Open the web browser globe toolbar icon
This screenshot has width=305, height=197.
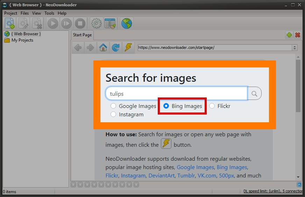127,23
